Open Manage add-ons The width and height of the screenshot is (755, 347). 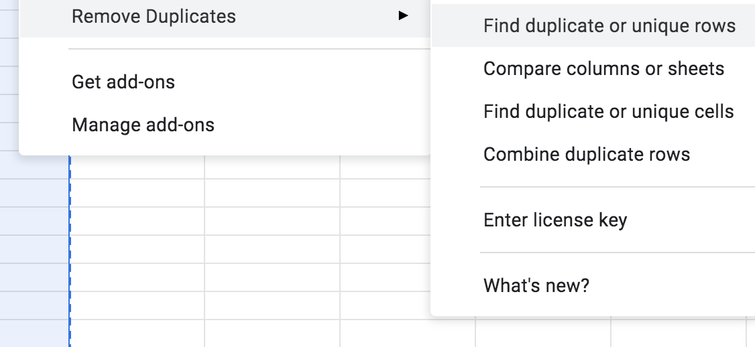(x=143, y=125)
